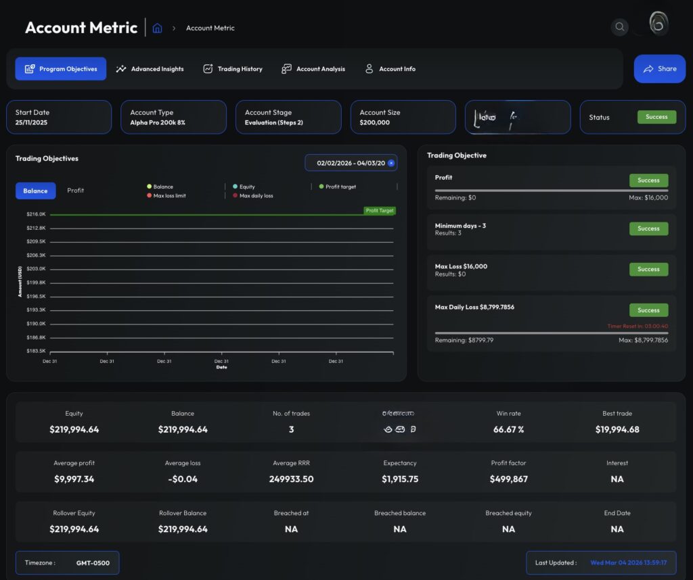Open the Timezone GMT-0500 selector
The width and height of the screenshot is (693, 580).
pyautogui.click(x=66, y=562)
